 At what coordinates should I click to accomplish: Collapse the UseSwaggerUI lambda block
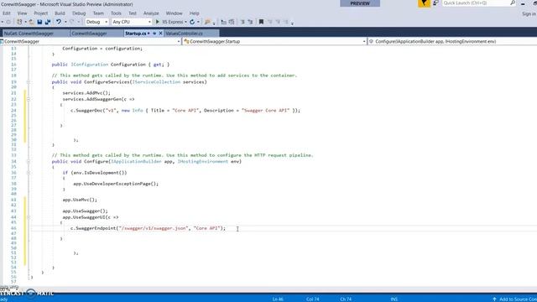pos(29,217)
